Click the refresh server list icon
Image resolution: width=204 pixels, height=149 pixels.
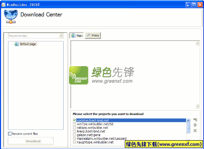195,125
